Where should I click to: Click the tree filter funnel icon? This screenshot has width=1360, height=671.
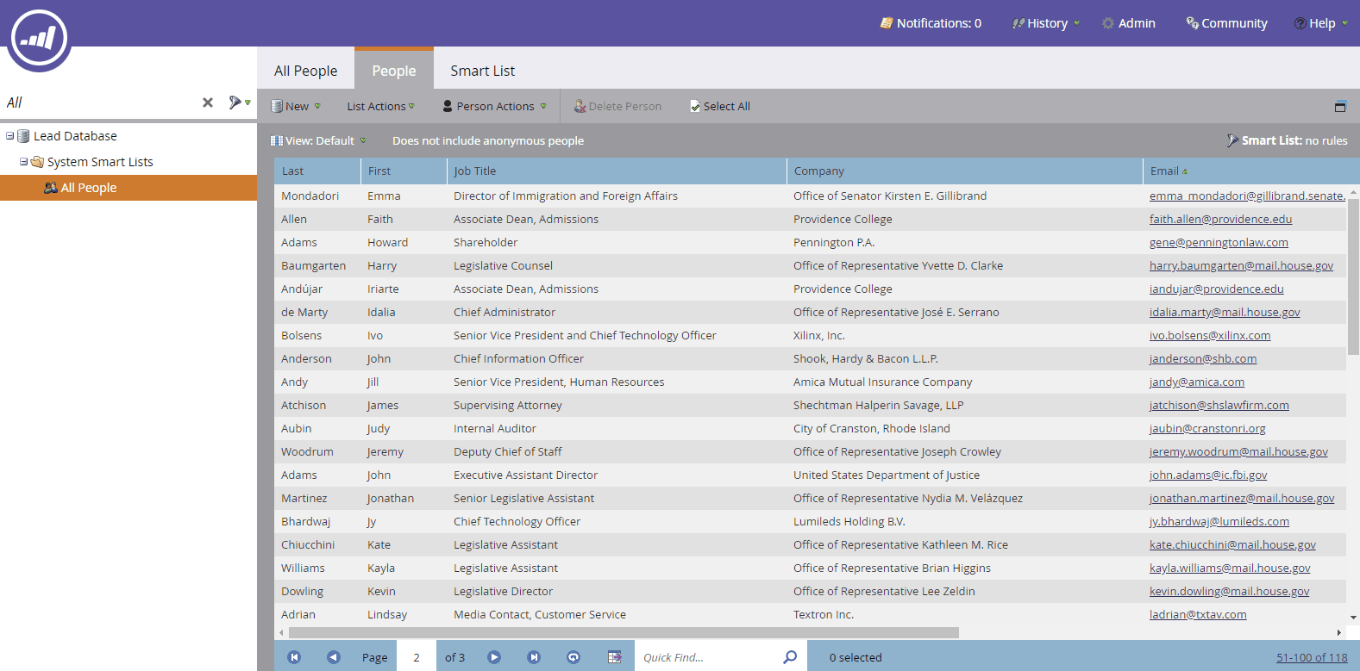235,103
